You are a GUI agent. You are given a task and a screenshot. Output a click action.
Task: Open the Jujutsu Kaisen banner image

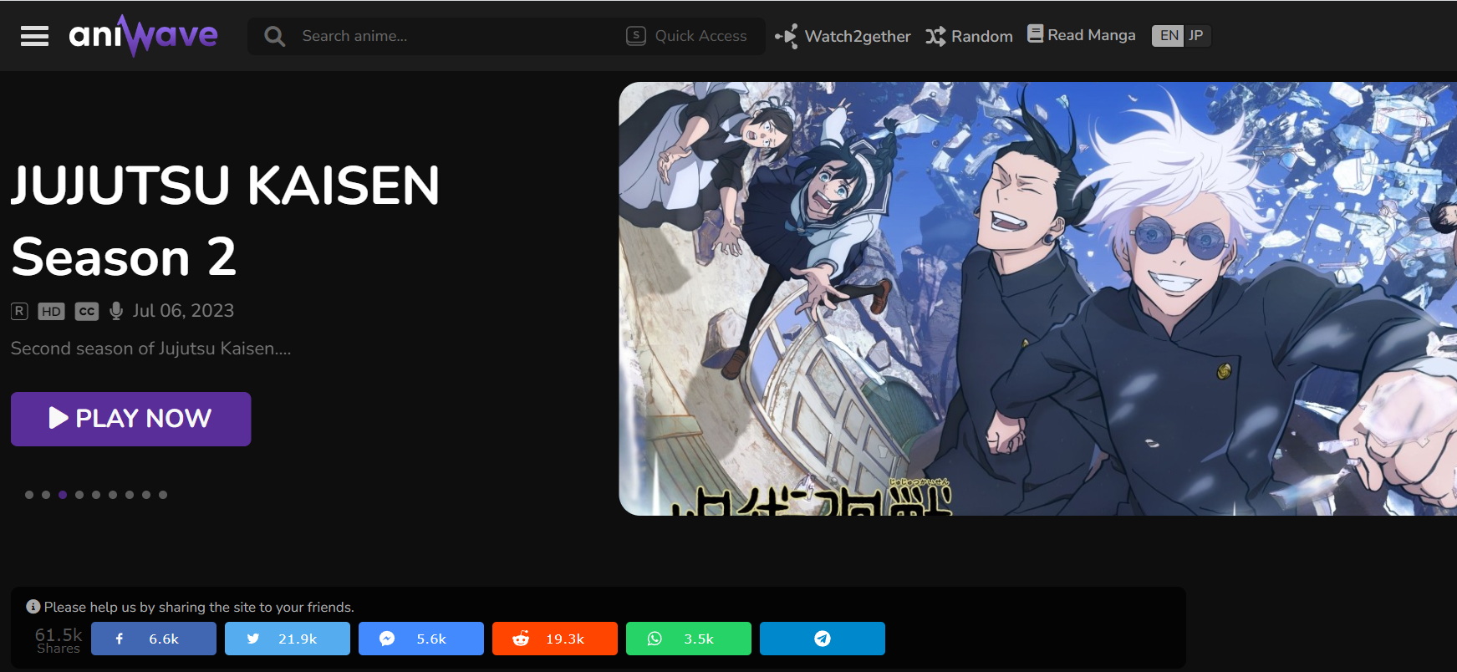pos(1037,298)
